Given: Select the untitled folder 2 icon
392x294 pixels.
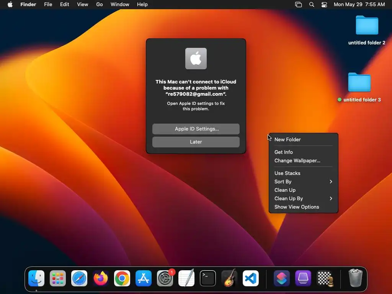Looking at the screenshot, I should pos(367,25).
